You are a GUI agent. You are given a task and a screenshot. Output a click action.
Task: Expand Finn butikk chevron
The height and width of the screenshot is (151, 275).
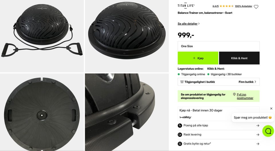[255, 82]
